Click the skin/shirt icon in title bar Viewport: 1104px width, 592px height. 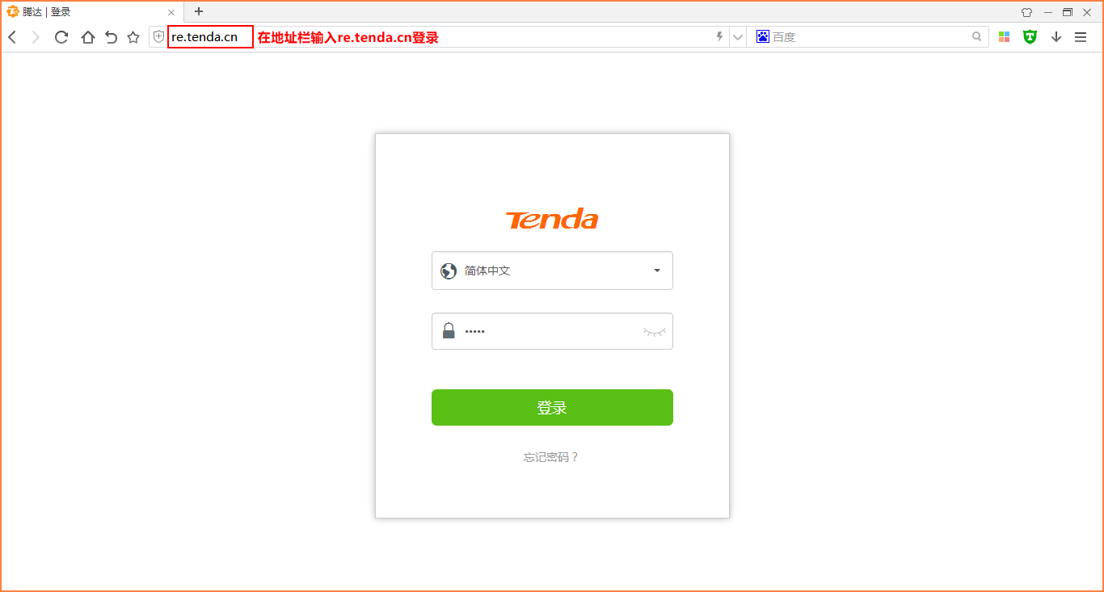point(1026,12)
